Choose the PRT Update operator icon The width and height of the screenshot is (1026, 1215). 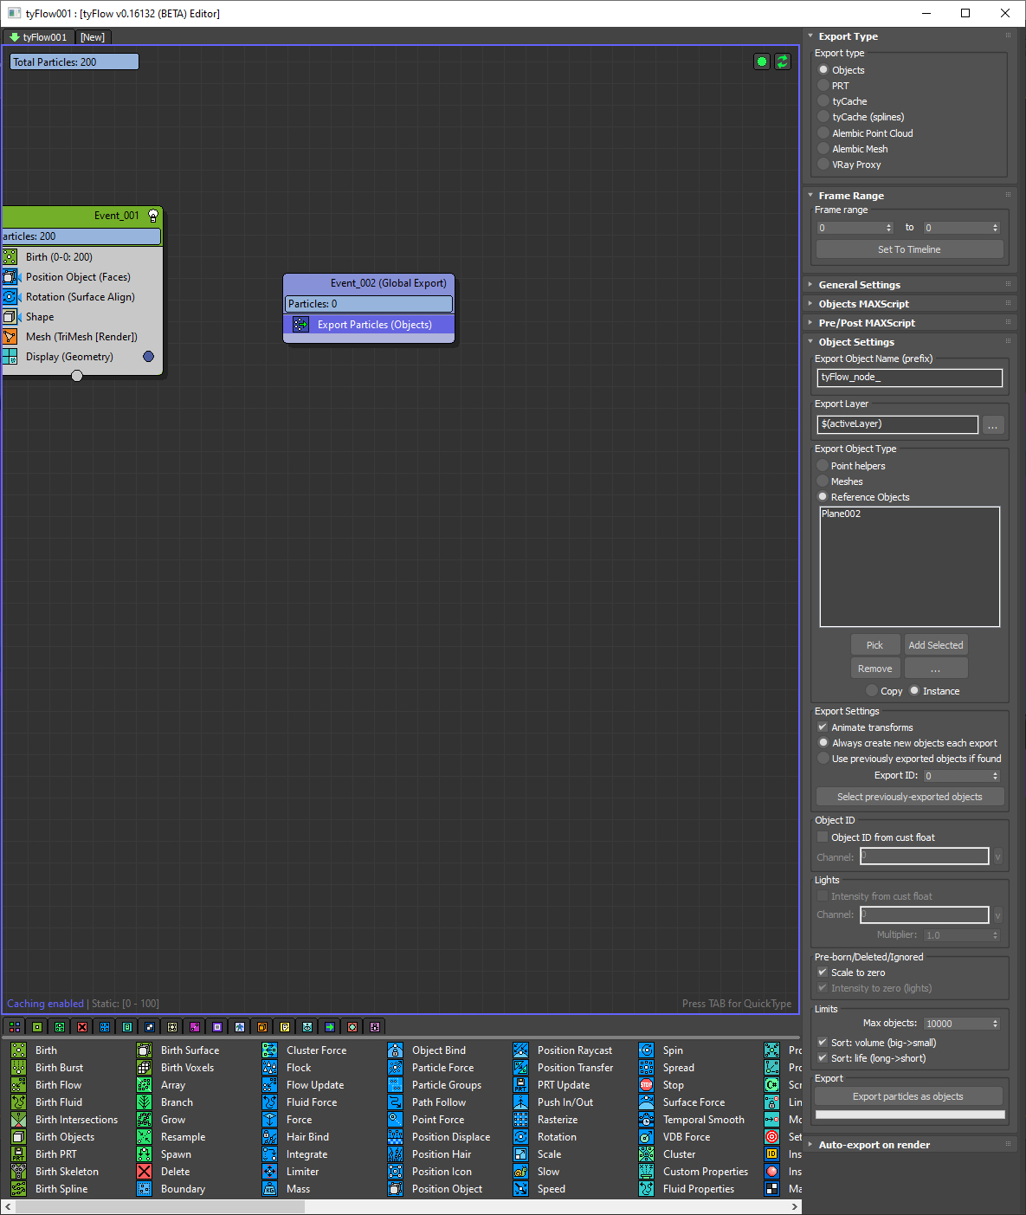click(520, 1085)
